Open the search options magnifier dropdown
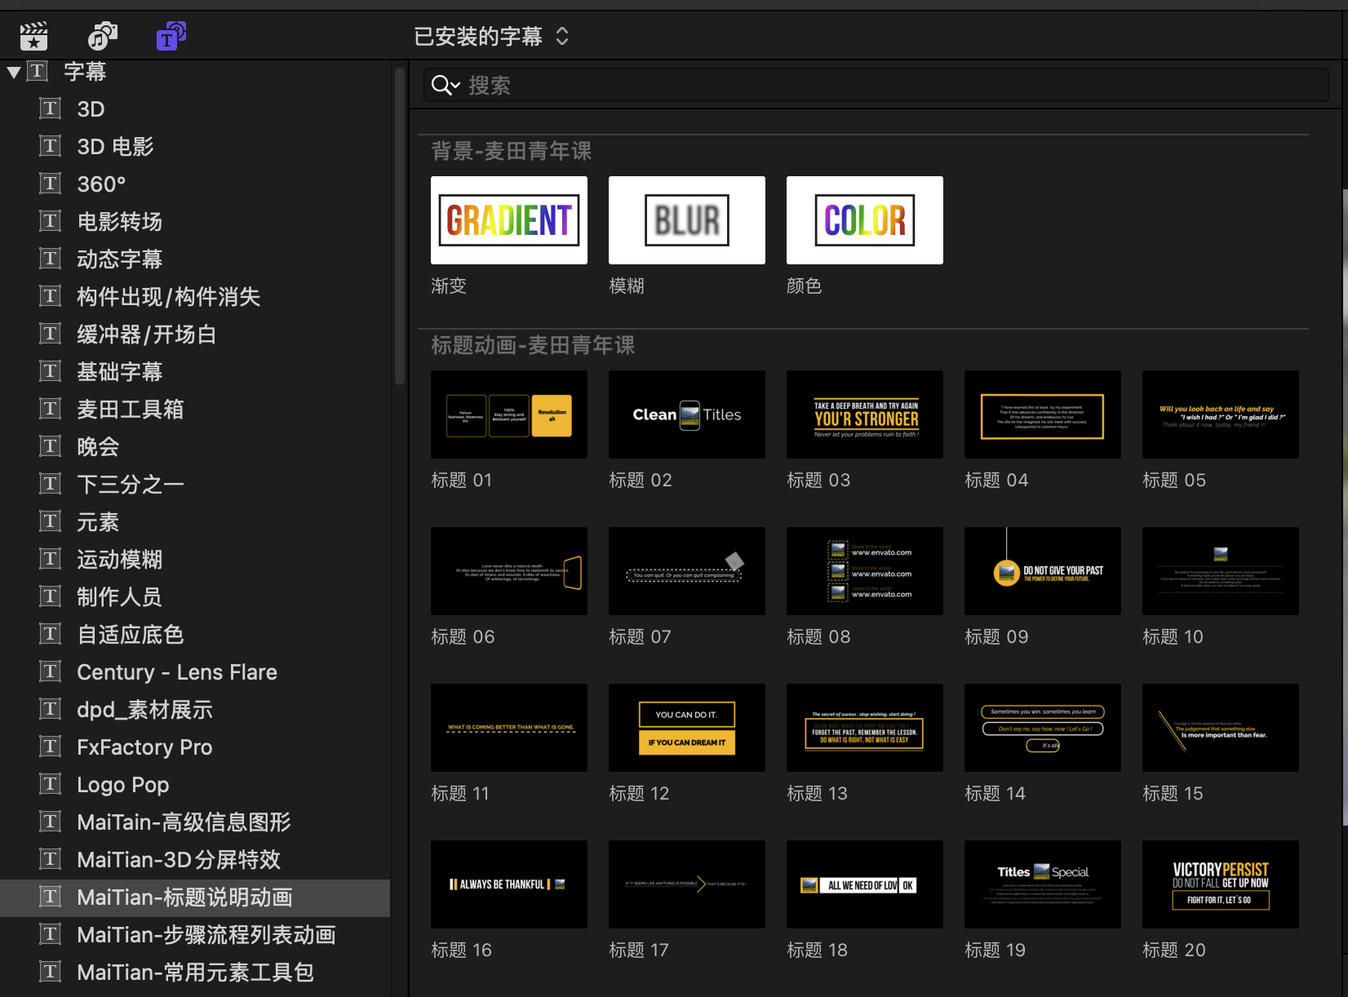The width and height of the screenshot is (1348, 997). (446, 85)
